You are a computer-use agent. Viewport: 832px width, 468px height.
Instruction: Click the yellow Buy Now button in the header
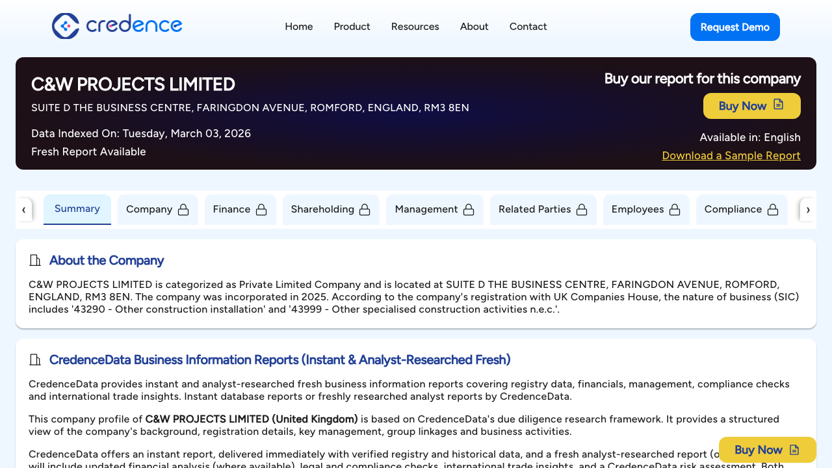[751, 105]
